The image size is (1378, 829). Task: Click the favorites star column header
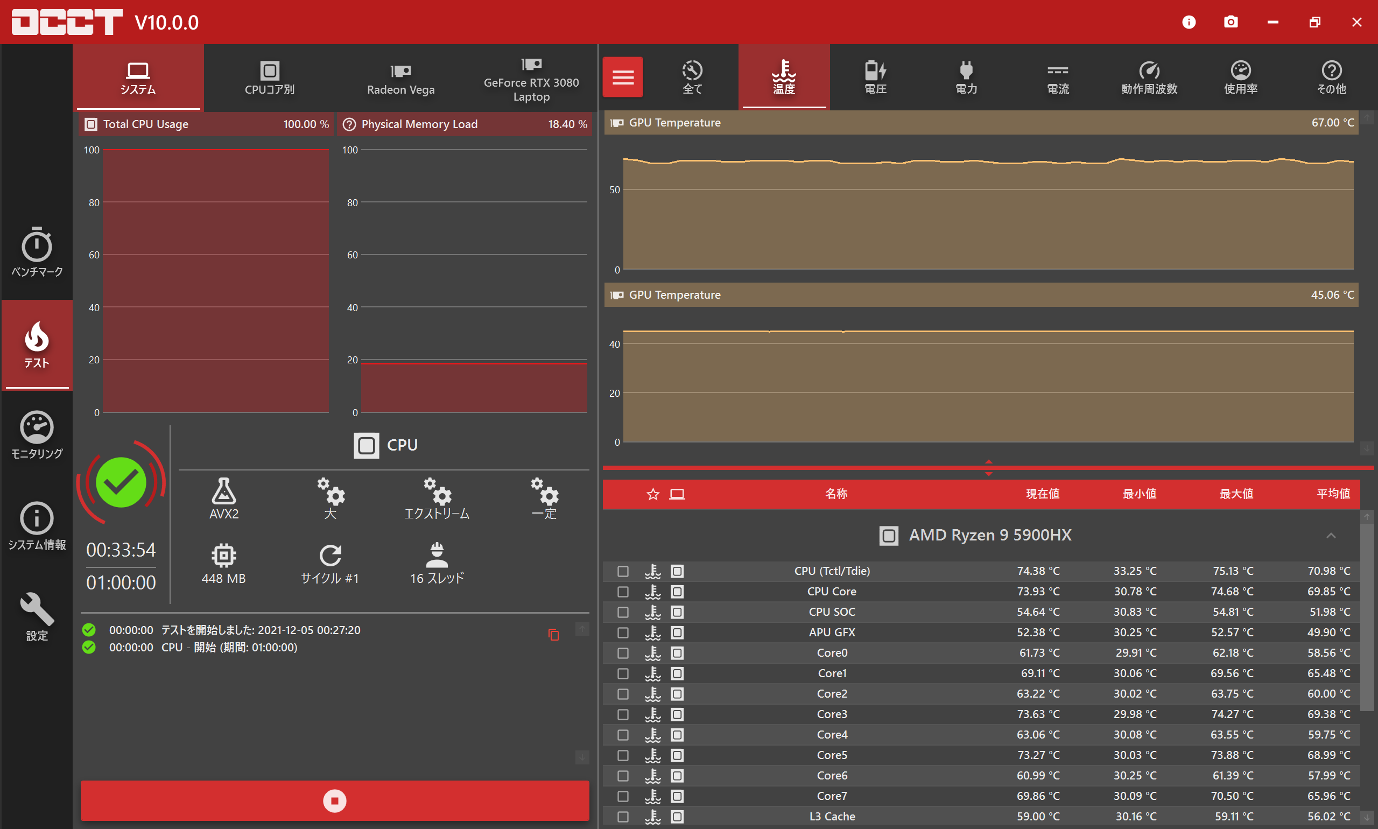[652, 494]
